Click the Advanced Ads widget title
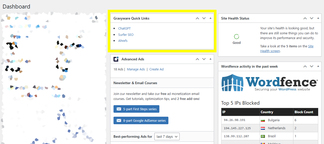 [133, 59]
